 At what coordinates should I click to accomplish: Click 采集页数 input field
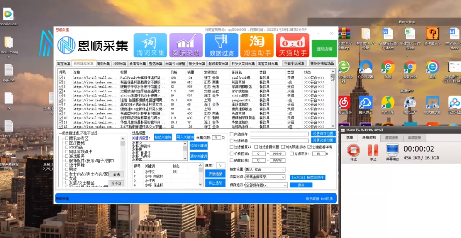(x=216, y=137)
